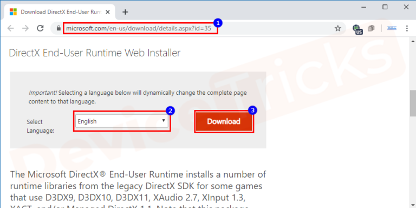Click the blue profile avatar in toolbar
Viewport: 416px width, 208px height.
[x=392, y=28]
